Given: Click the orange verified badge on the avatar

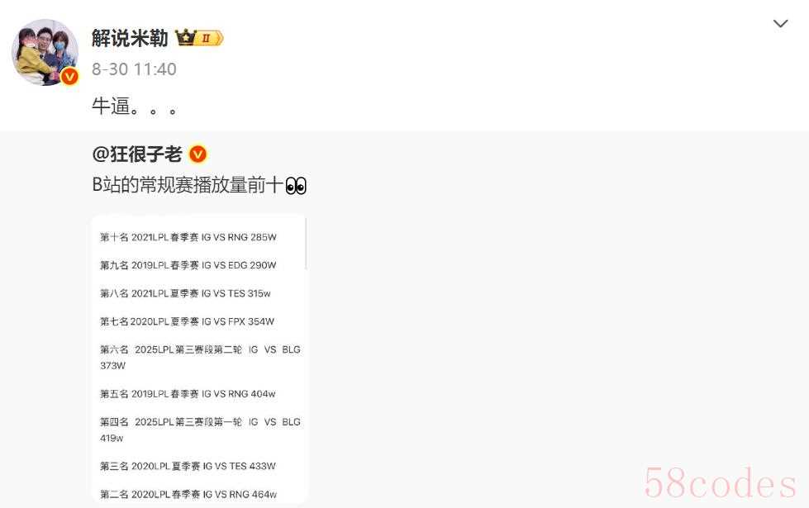Looking at the screenshot, I should click(x=69, y=77).
